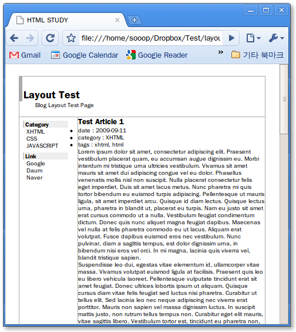Maximize the browser window
This screenshot has height=332, width=296.
coord(266,10)
